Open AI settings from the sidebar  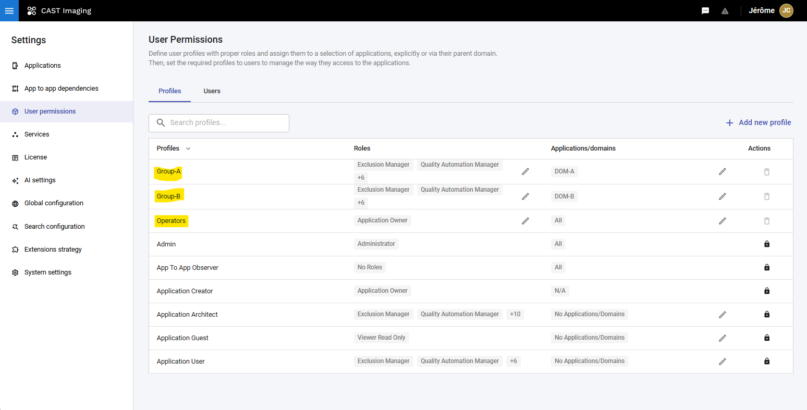pyautogui.click(x=40, y=180)
